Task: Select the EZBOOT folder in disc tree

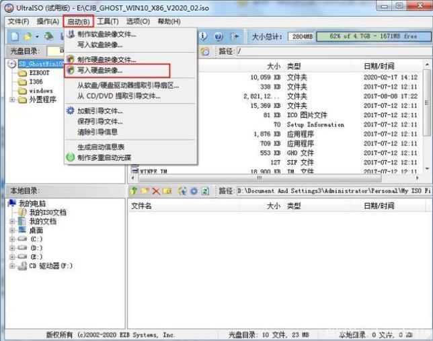Action: 39,73
